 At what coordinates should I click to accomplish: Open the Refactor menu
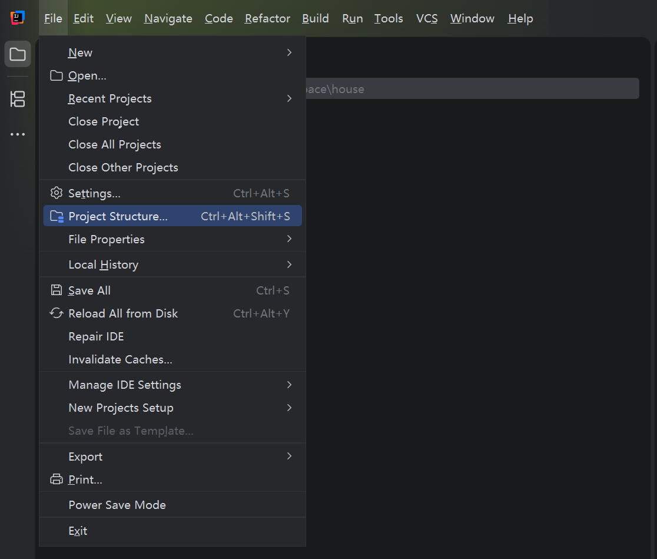[x=267, y=18]
